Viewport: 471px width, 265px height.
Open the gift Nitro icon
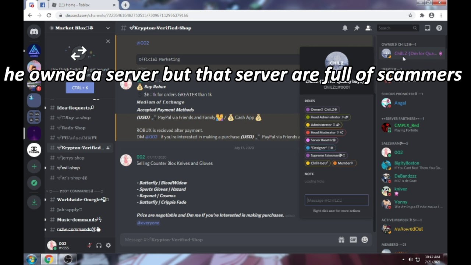[341, 240]
